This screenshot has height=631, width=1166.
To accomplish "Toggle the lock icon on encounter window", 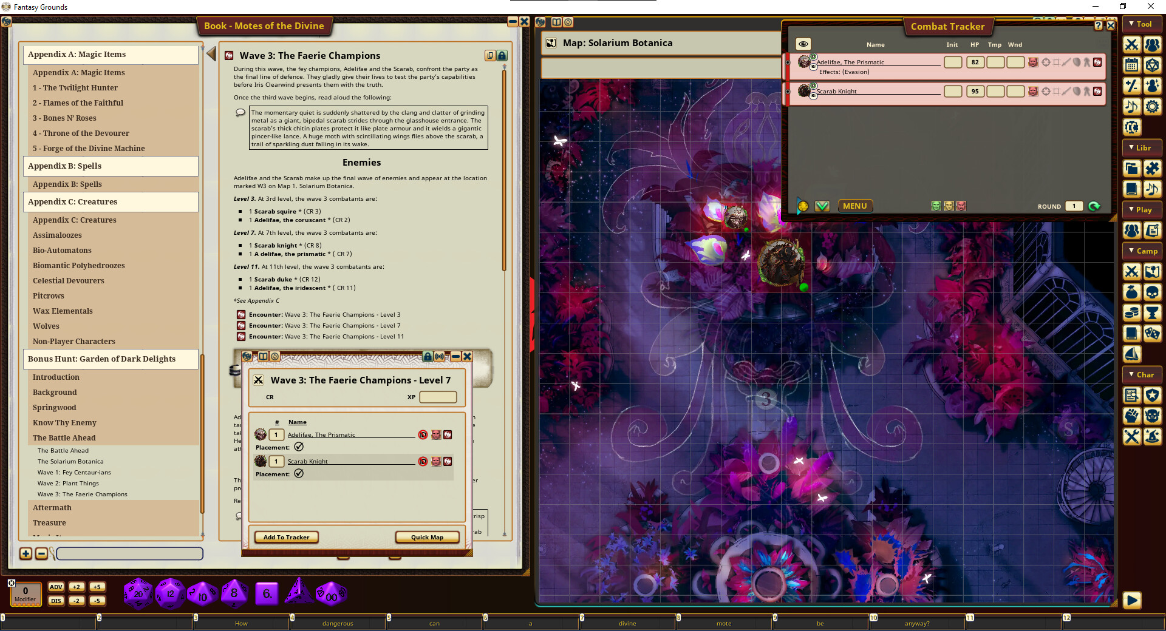I will click(428, 356).
